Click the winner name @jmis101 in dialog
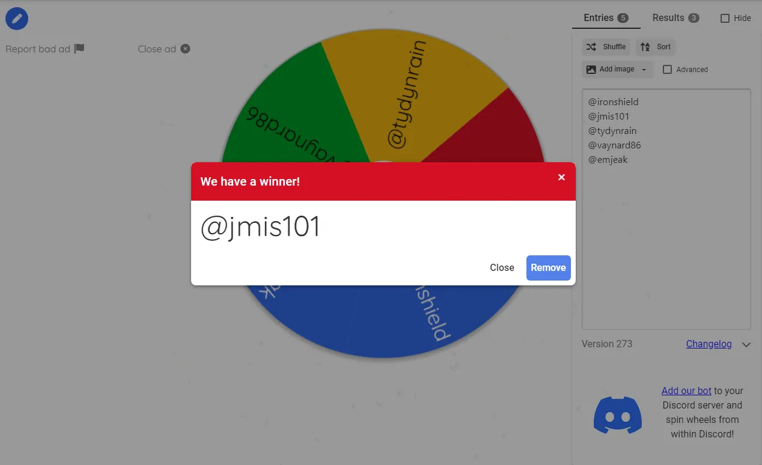762x465 pixels. [260, 228]
